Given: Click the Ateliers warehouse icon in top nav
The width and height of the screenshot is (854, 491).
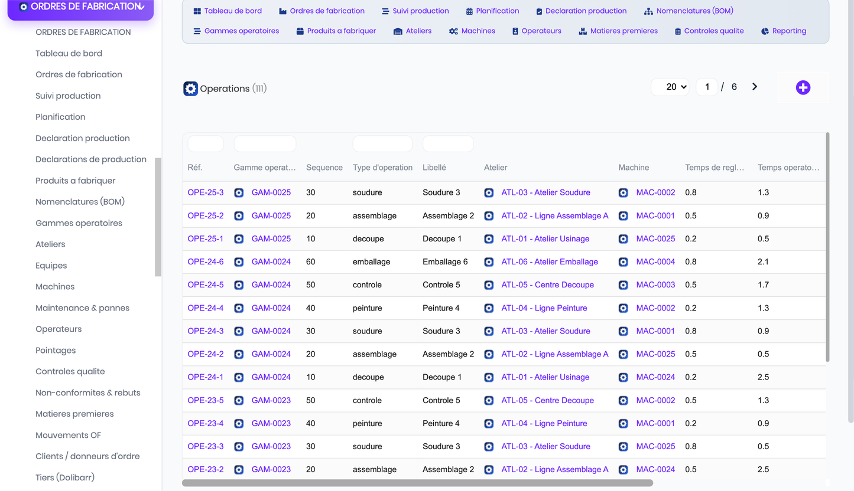Looking at the screenshot, I should pos(398,31).
